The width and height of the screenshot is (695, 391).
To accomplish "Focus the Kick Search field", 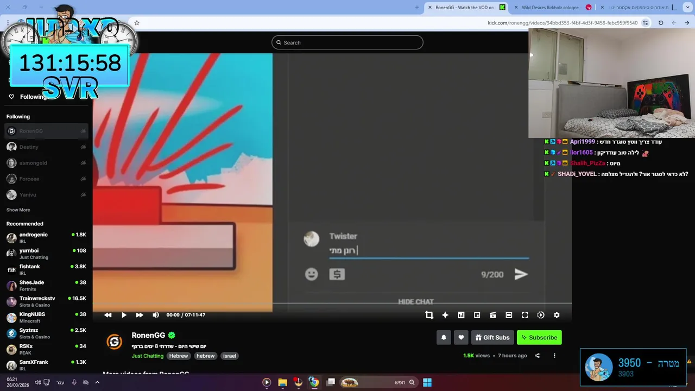I will point(347,42).
